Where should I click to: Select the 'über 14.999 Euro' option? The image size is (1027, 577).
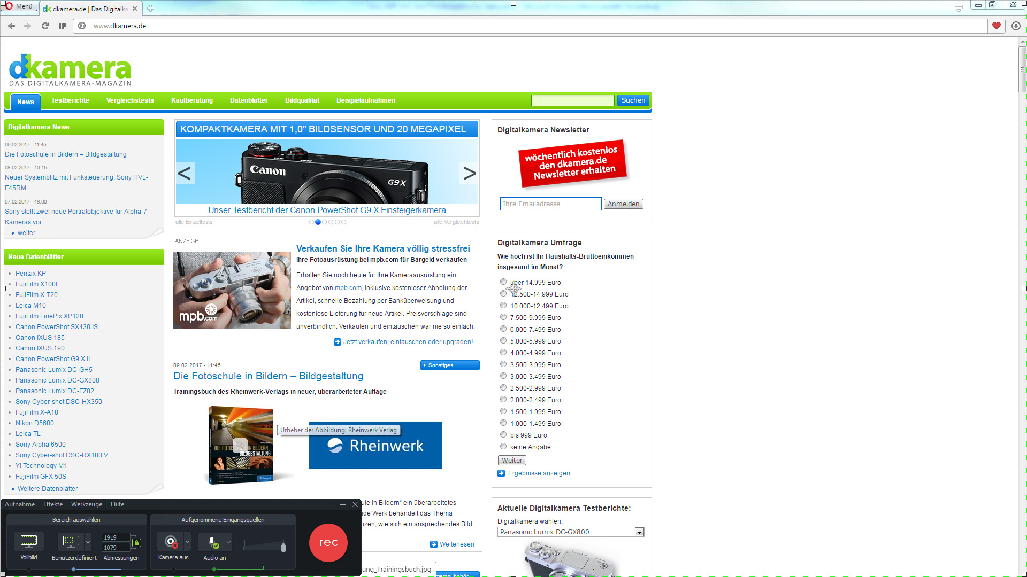pyautogui.click(x=503, y=282)
